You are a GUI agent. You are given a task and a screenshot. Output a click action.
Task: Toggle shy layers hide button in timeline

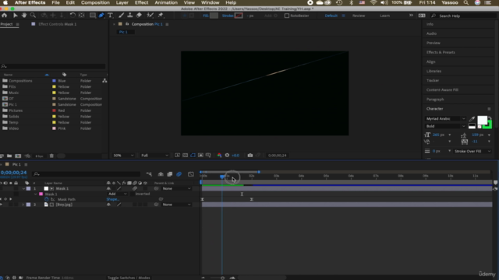coord(161,174)
